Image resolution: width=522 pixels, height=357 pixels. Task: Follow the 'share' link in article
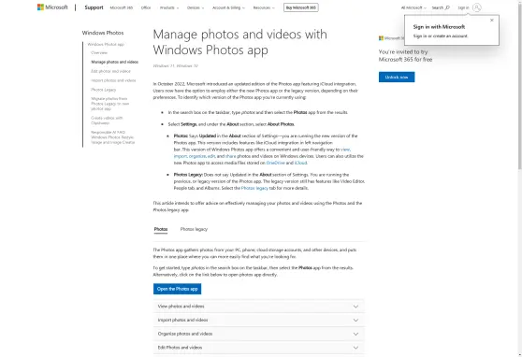[230, 156]
